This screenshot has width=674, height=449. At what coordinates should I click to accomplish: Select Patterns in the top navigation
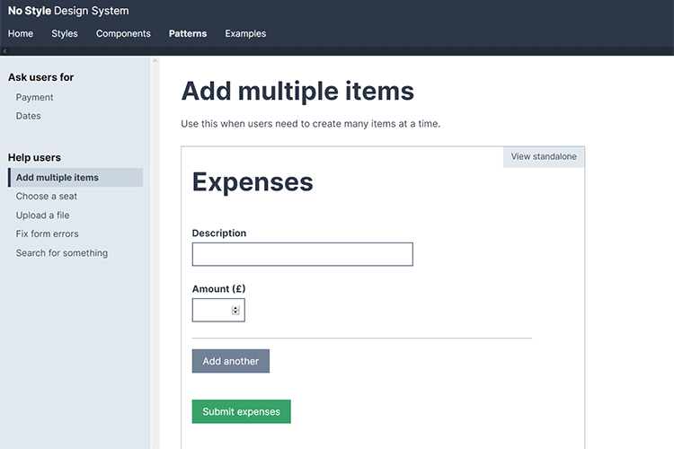[188, 34]
